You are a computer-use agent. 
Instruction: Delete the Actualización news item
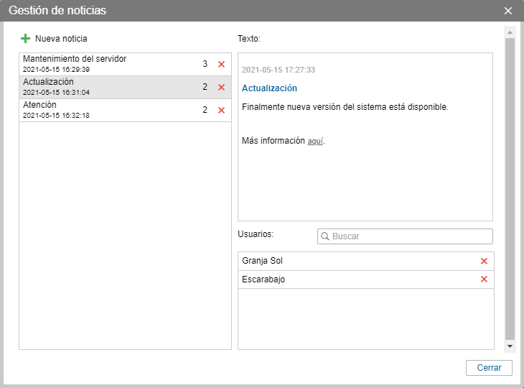click(x=221, y=88)
